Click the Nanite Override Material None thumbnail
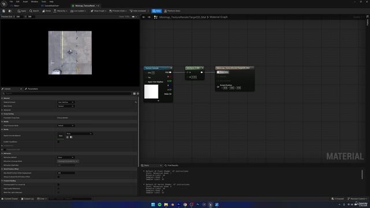Screen dimensions: 370x208 (61, 136)
